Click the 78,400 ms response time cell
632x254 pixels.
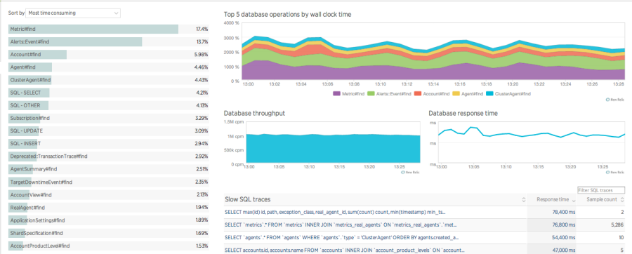(x=552, y=212)
